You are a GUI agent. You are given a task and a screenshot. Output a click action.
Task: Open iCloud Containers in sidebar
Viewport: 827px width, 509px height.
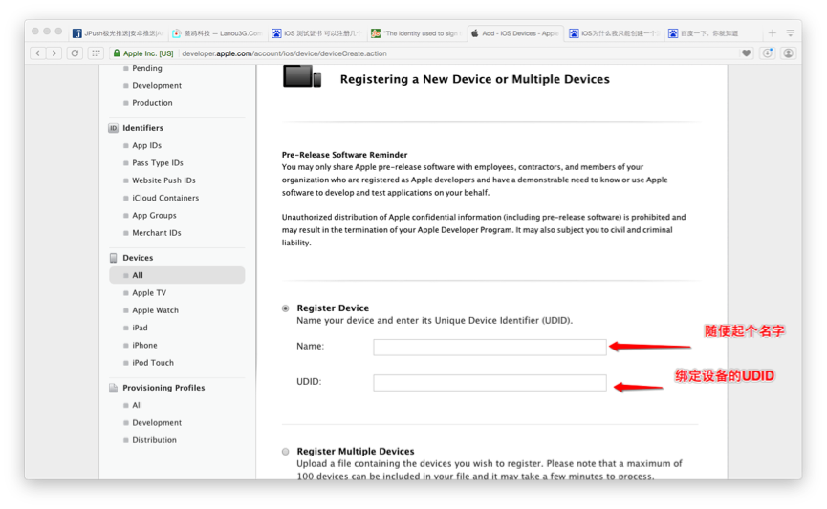[165, 198]
